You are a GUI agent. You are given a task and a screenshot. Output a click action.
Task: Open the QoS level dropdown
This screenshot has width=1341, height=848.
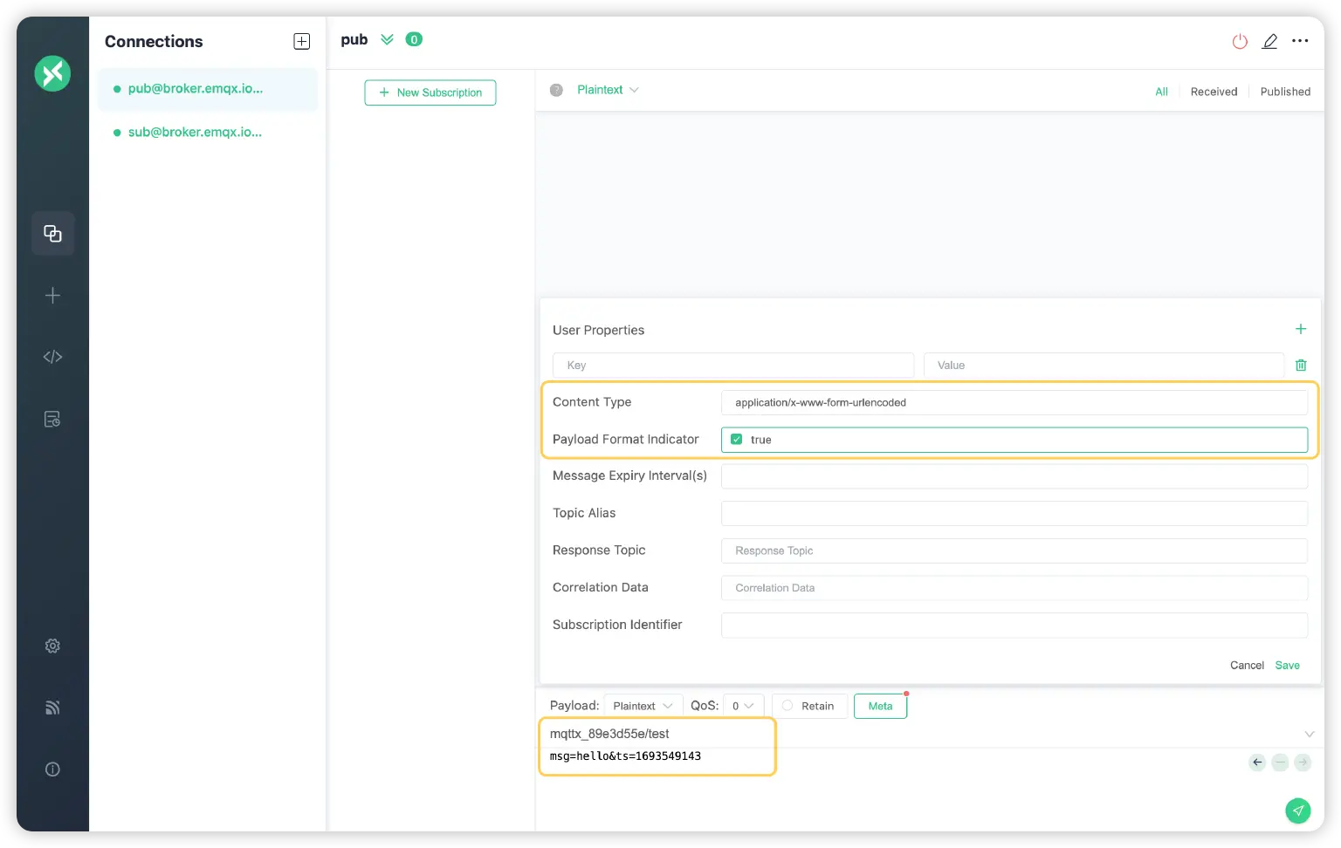point(743,706)
